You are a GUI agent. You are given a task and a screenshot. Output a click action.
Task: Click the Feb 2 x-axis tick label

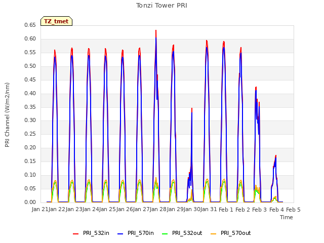coord(242,210)
